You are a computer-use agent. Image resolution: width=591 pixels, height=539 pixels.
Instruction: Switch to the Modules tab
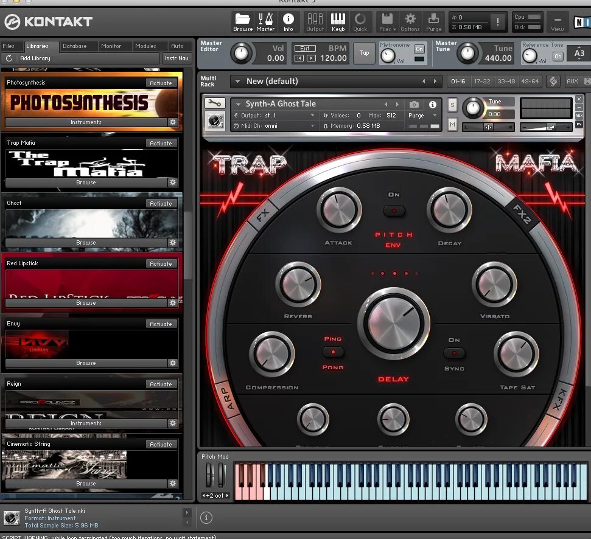[145, 46]
